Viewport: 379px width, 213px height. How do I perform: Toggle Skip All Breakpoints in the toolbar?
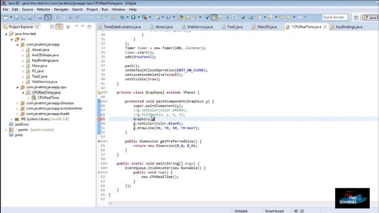coord(48,17)
